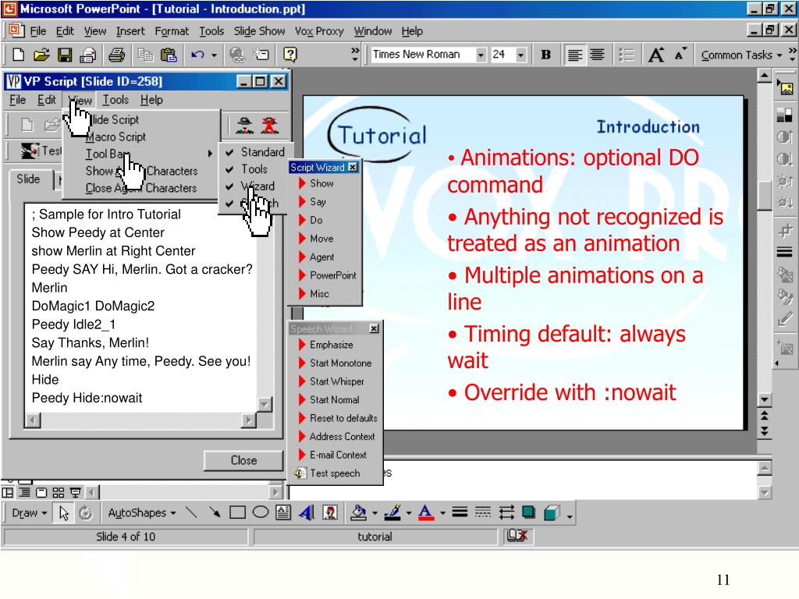The image size is (799, 599).
Task: Open the Common Tasks dropdown
Action: coord(741,55)
